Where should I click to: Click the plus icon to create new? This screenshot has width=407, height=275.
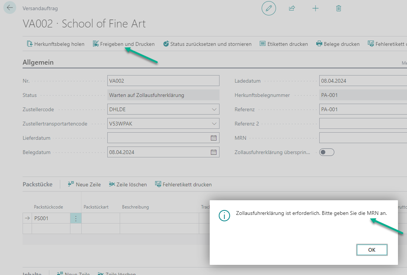click(316, 8)
